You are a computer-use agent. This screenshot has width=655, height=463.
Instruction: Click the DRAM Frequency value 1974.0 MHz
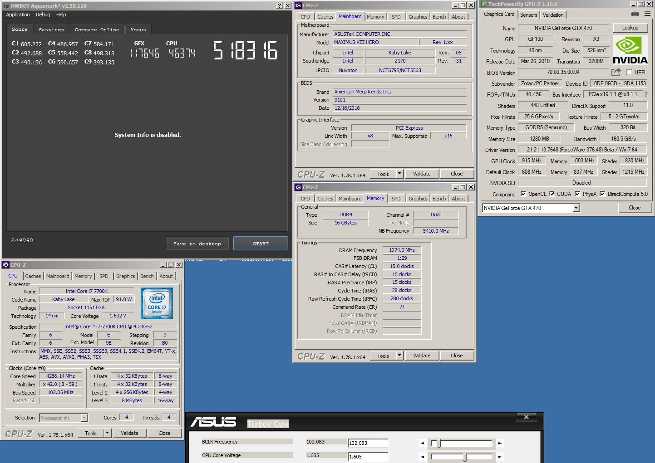point(402,250)
